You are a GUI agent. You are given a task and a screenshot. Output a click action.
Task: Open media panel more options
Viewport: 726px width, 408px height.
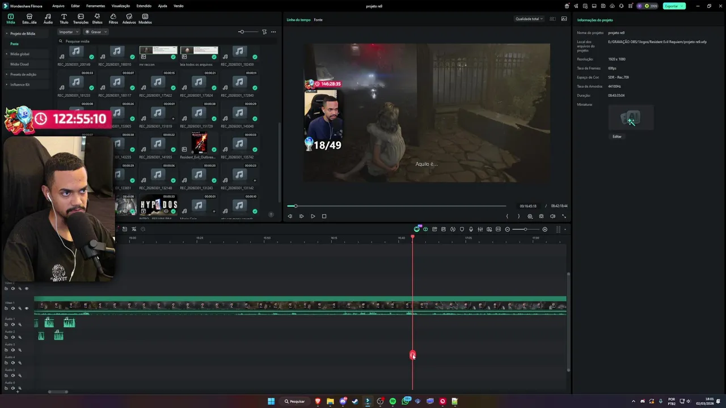pos(273,32)
